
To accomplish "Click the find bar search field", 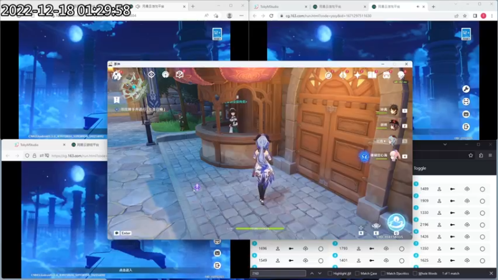I will pos(278,273).
